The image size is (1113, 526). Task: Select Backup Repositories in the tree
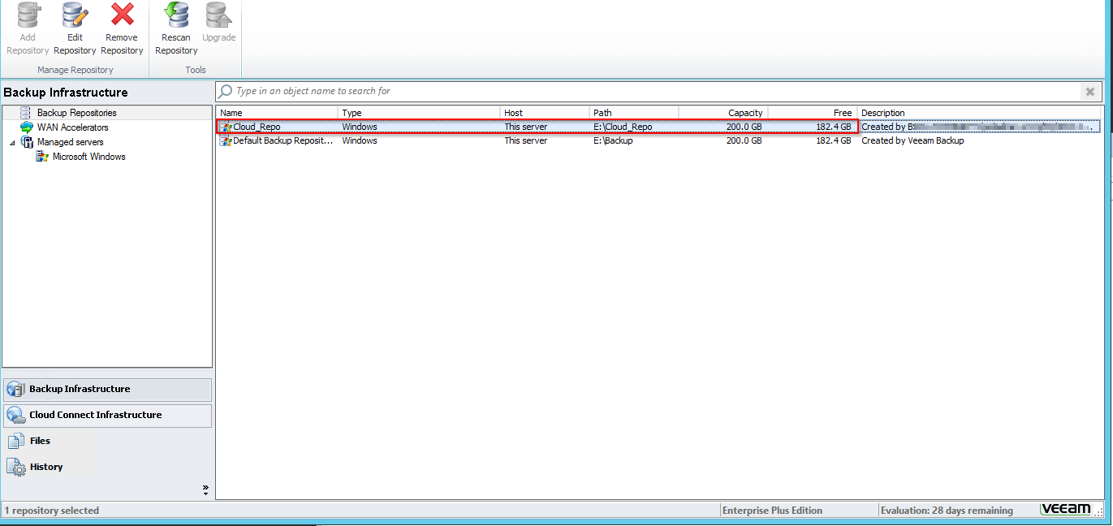click(76, 113)
